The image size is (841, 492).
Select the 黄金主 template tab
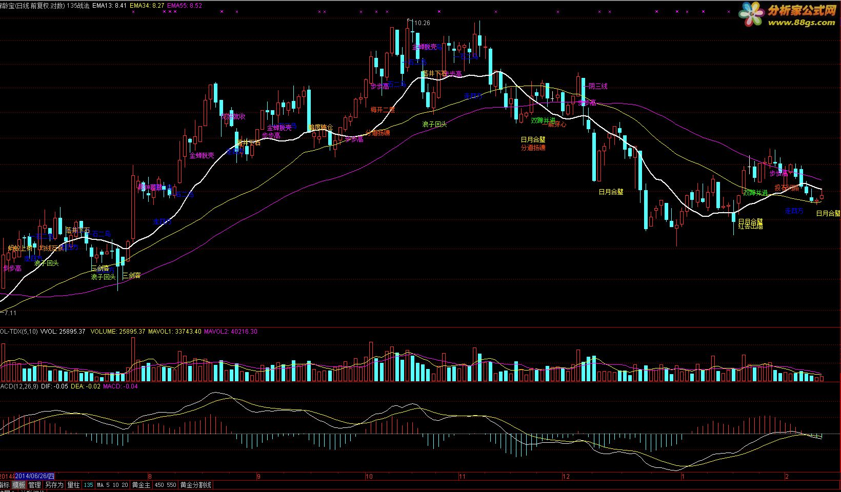tap(141, 485)
